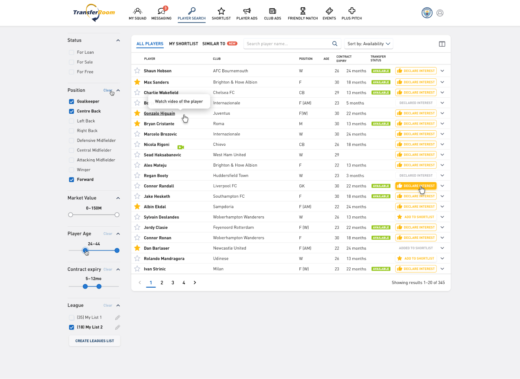Click the club crest badge icon
Image resolution: width=520 pixels, height=379 pixels.
tap(427, 13)
